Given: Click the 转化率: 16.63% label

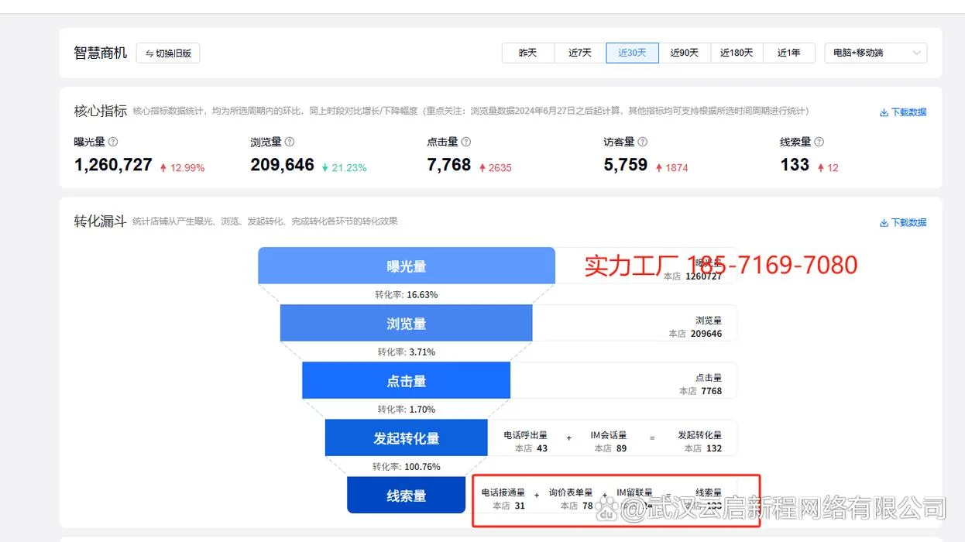Looking at the screenshot, I should [x=407, y=294].
